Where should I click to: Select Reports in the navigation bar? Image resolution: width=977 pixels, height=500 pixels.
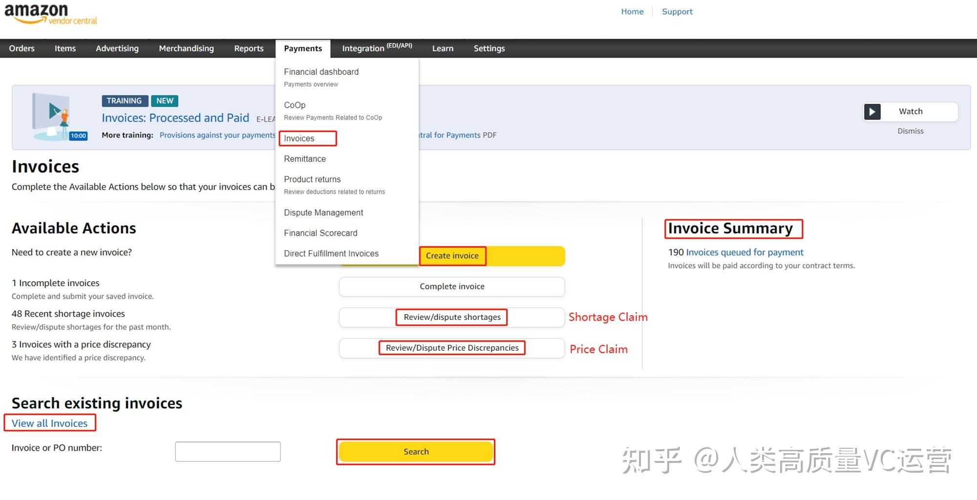coord(249,48)
